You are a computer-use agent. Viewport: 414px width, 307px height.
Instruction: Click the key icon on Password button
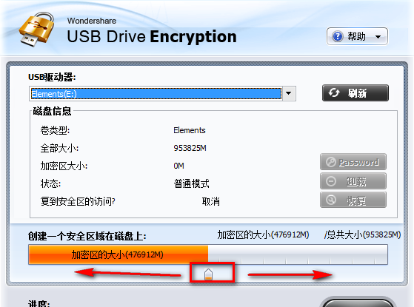pyautogui.click(x=330, y=162)
